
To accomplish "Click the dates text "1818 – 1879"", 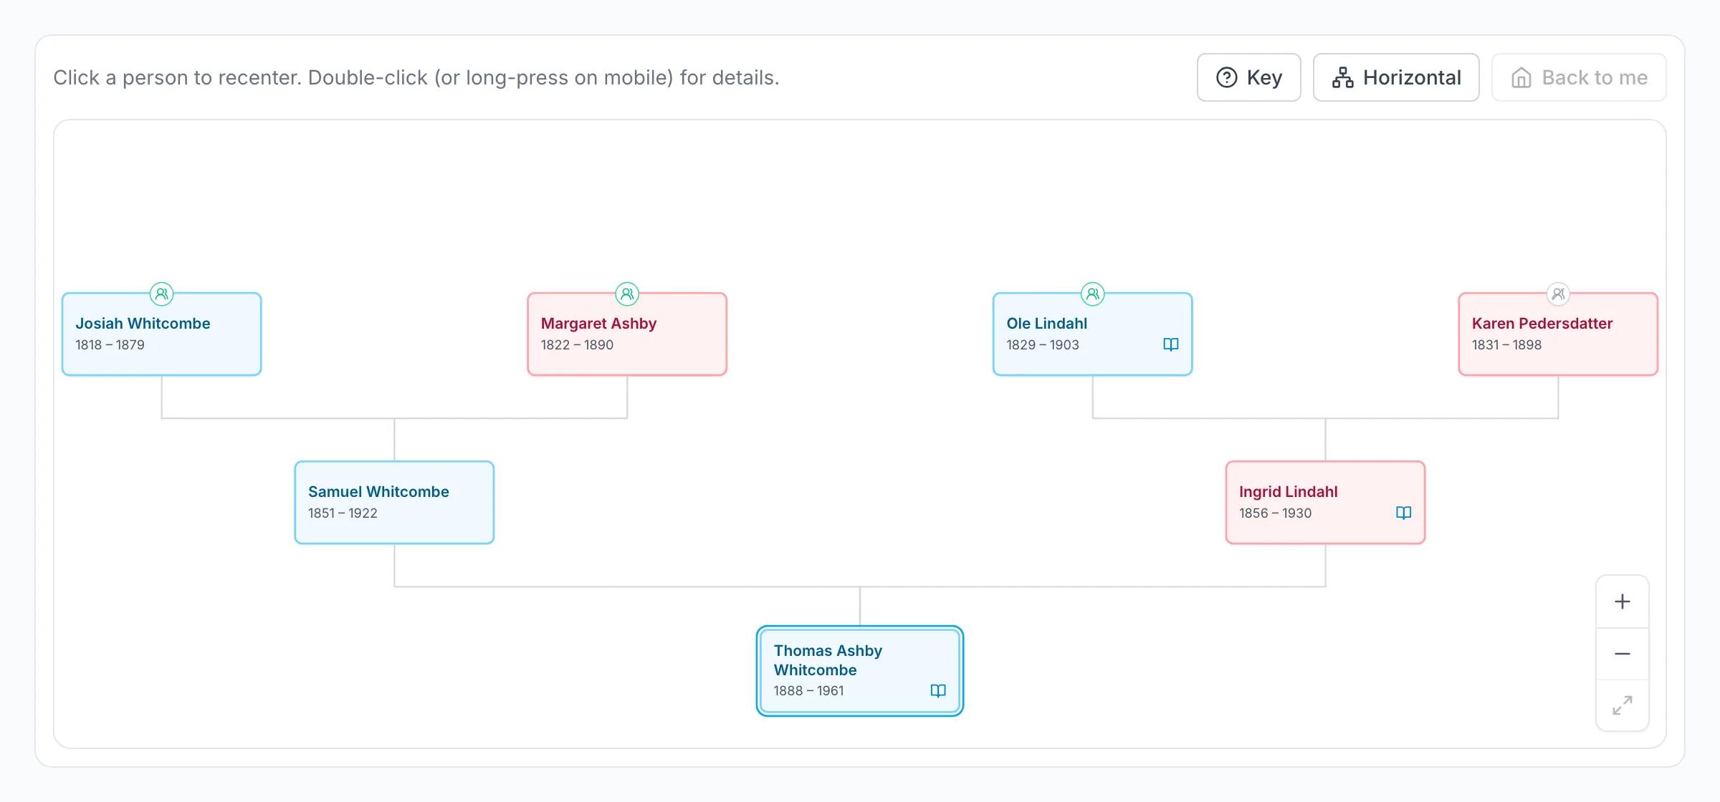I will [110, 345].
